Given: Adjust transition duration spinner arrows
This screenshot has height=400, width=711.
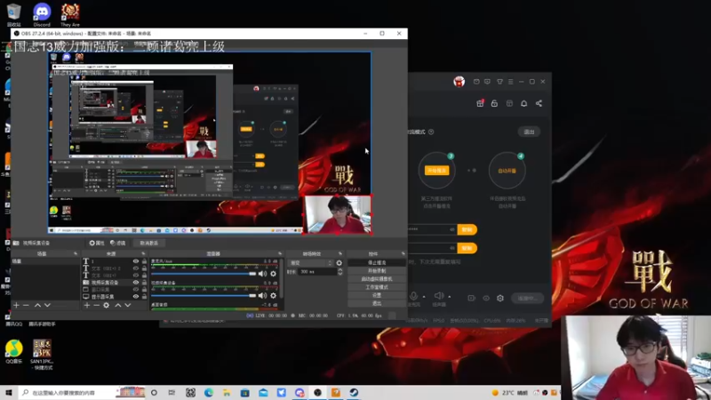Looking at the screenshot, I should (340, 272).
